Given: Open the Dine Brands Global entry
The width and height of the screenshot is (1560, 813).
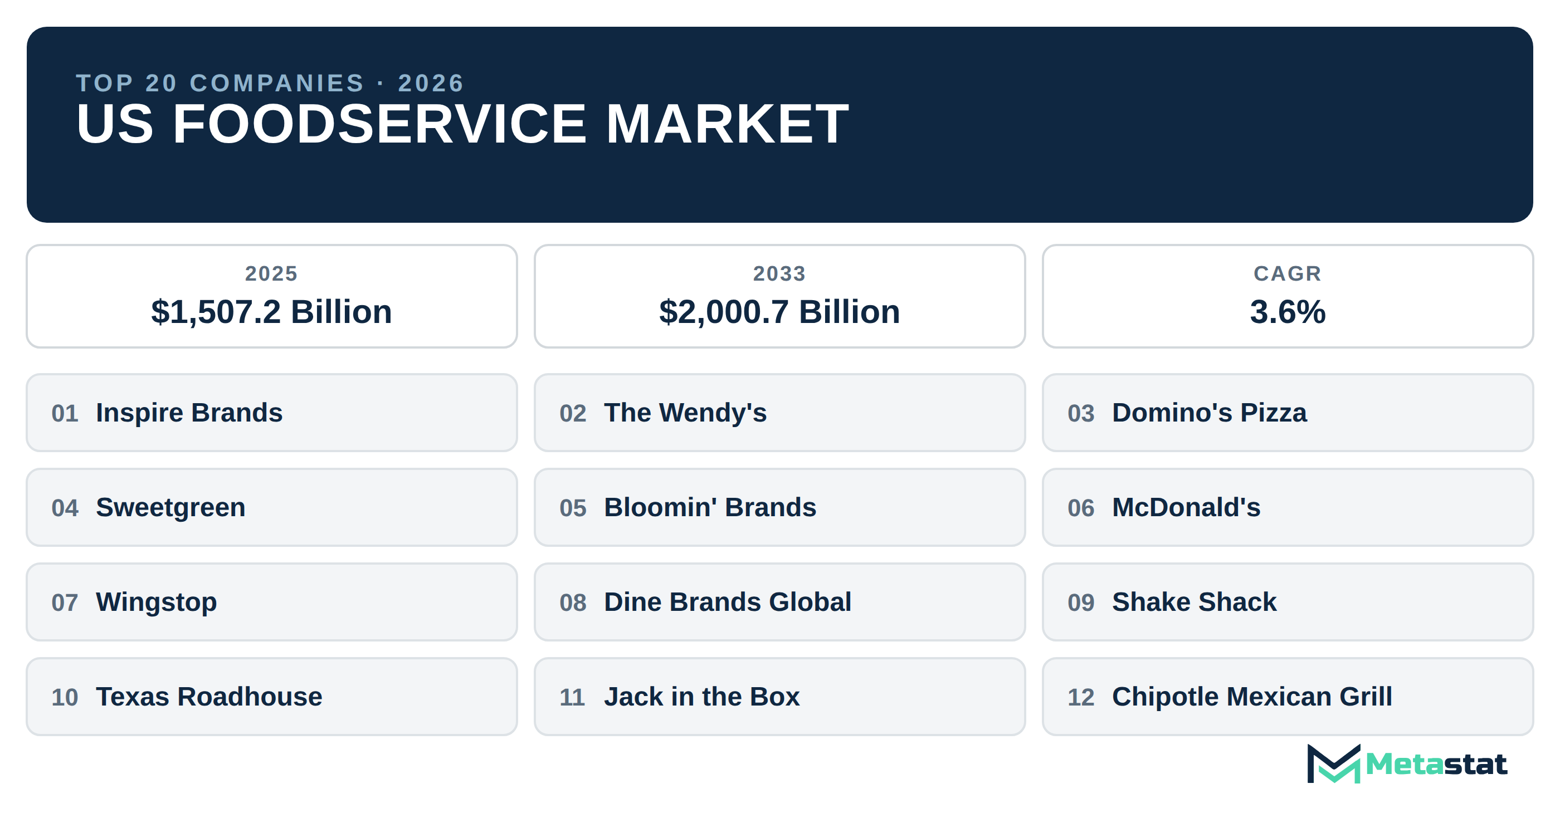Looking at the screenshot, I should pyautogui.click(x=779, y=602).
